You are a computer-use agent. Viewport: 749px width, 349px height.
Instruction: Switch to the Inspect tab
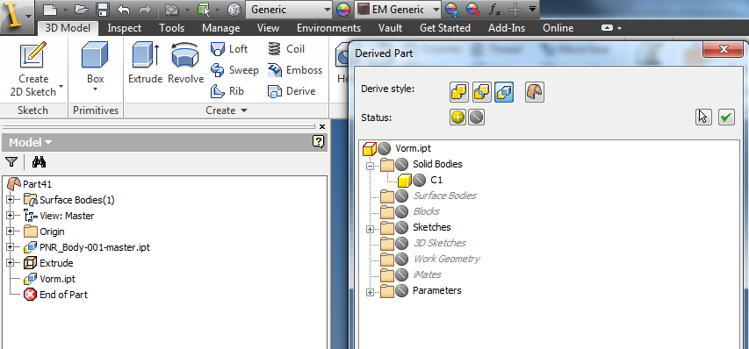[x=124, y=28]
